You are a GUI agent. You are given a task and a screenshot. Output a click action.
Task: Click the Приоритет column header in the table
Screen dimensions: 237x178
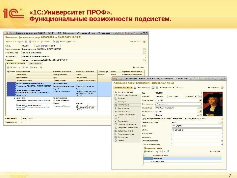pos(11,72)
